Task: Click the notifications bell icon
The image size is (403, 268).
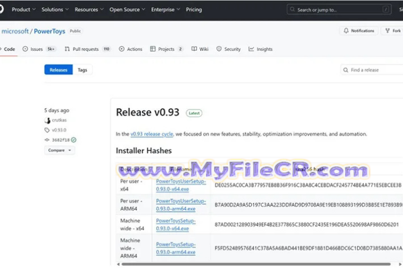Action: point(346,31)
